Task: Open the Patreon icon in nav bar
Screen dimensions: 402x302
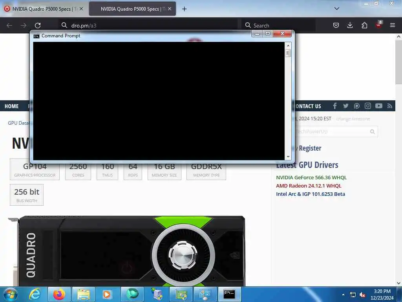Action: click(x=356, y=106)
